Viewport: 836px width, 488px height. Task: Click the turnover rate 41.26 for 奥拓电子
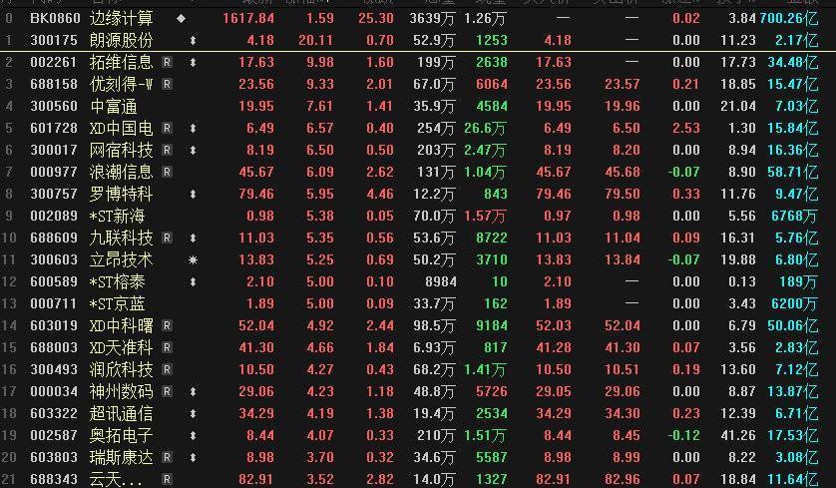coord(738,435)
